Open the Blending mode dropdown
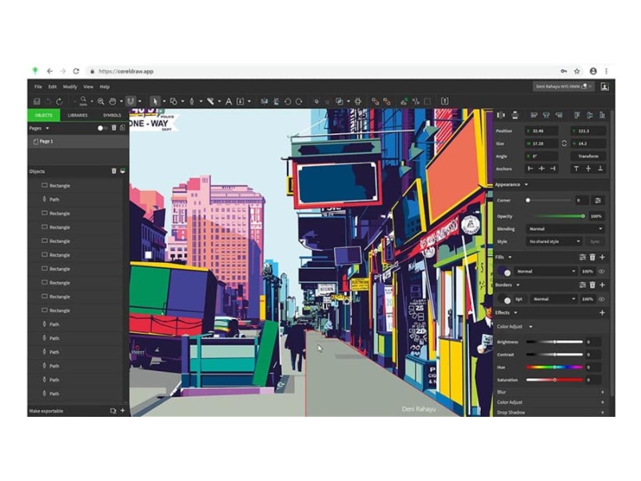The image size is (641, 481). 566,229
